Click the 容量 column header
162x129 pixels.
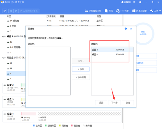coord(62,16)
